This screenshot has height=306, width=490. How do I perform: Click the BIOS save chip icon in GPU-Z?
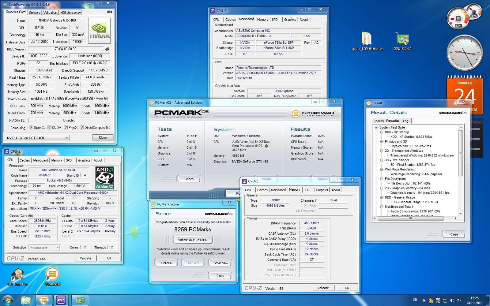point(107,49)
